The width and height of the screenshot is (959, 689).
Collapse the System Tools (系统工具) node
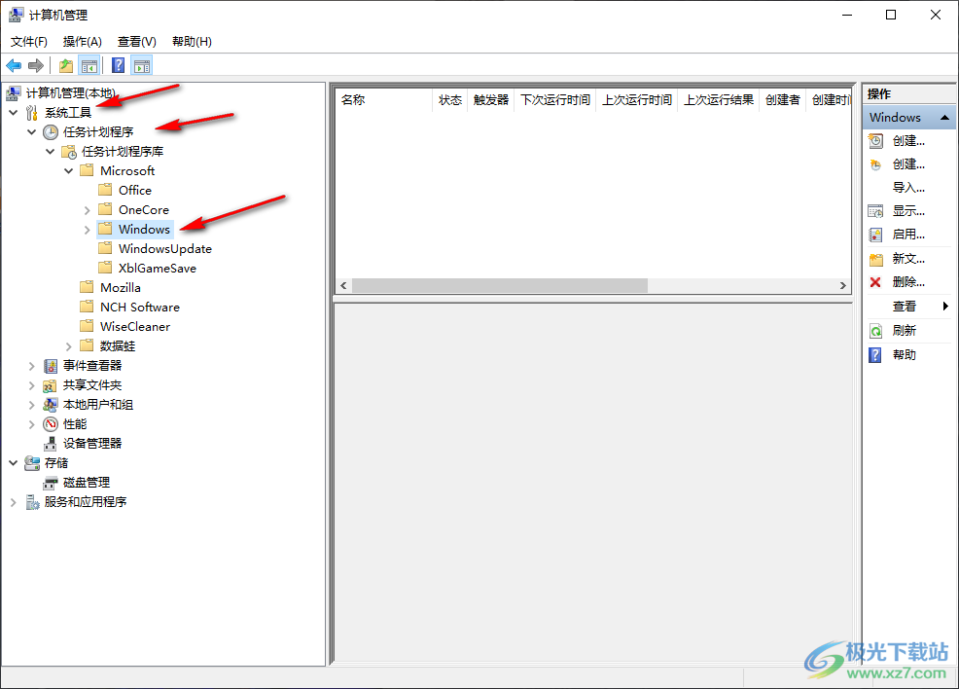coord(14,113)
